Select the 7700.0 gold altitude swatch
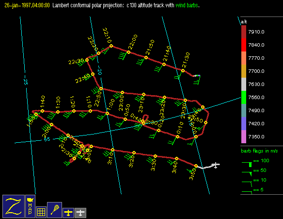This screenshot has width=283, height=219. coord(244,71)
